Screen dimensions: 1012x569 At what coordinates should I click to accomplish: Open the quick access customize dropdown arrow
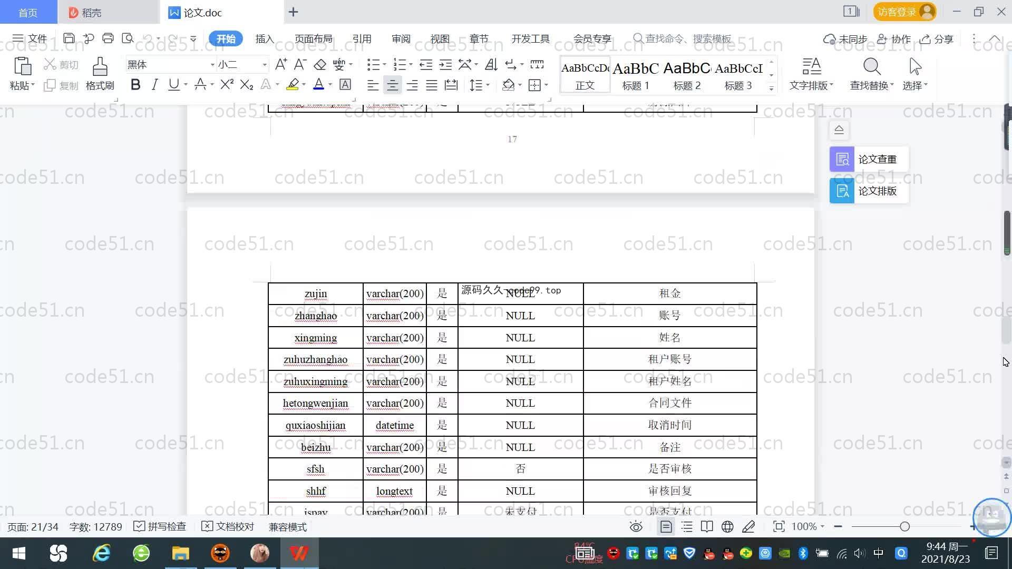pos(193,38)
